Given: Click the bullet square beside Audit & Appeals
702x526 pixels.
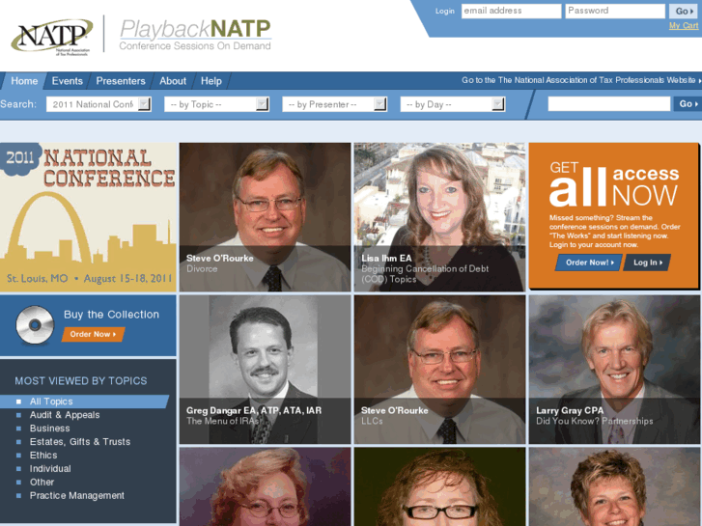Looking at the screenshot, I should [x=18, y=415].
